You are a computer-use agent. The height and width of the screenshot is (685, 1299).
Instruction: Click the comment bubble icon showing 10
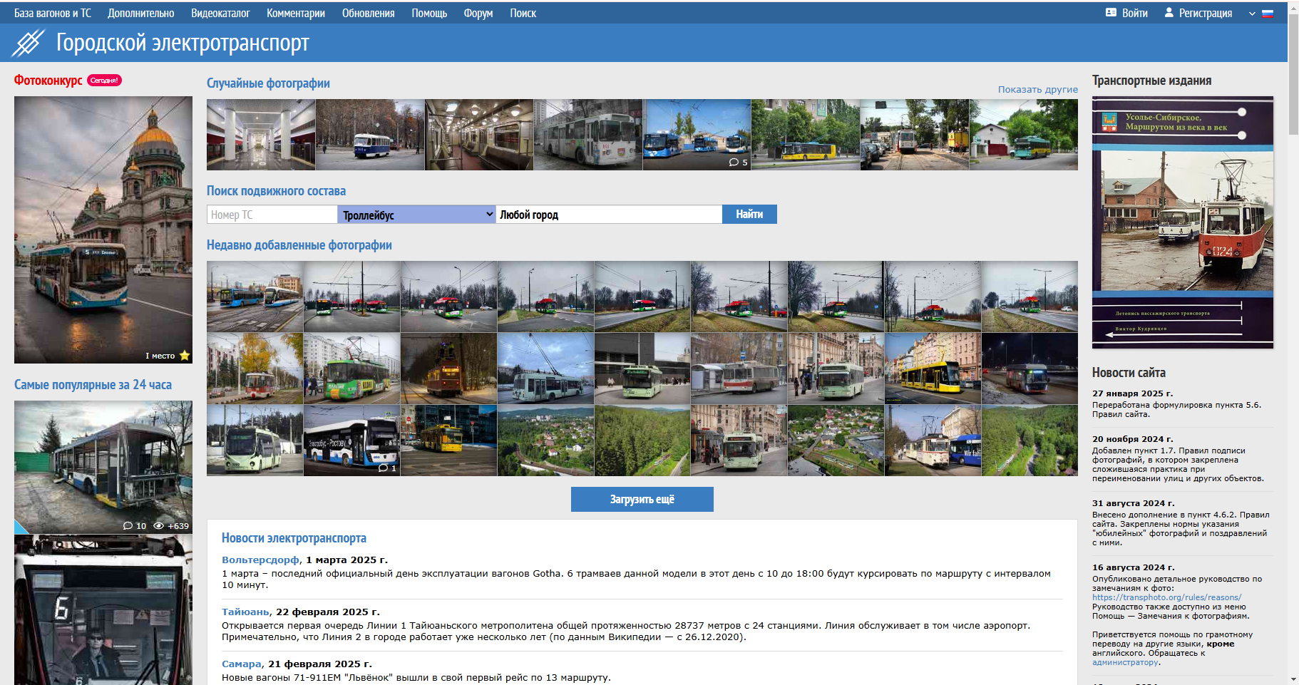point(128,526)
